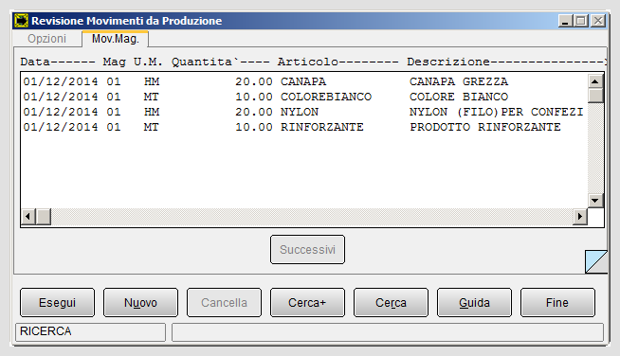Click Fine to finish
This screenshot has width=620, height=356.
[557, 303]
